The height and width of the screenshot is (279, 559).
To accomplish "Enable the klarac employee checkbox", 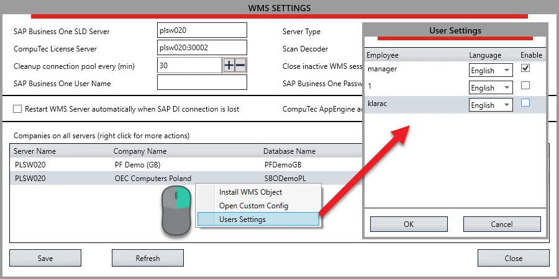I will [525, 103].
